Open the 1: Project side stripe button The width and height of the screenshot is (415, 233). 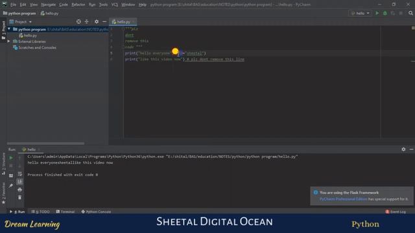tap(3, 30)
